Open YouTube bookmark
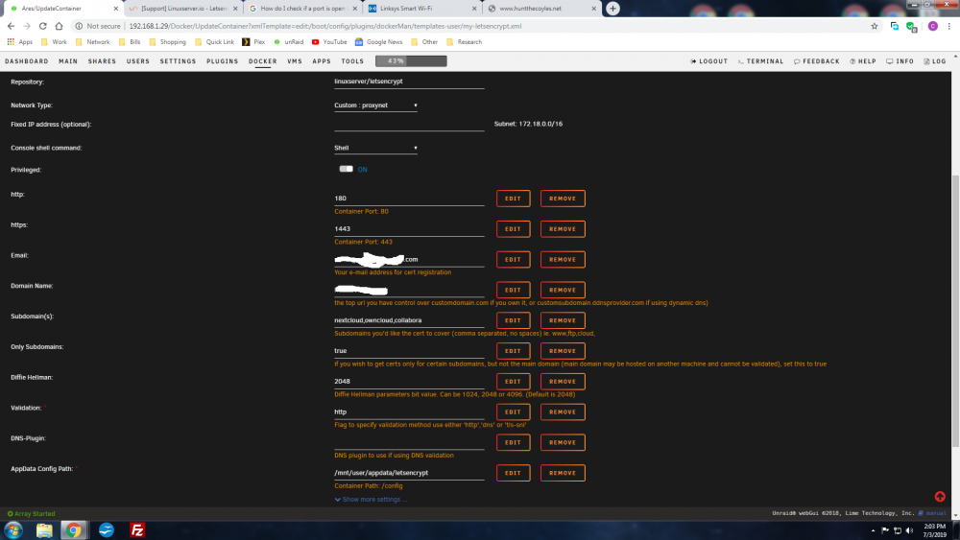Screen dimensions: 960x540 (x=329, y=42)
